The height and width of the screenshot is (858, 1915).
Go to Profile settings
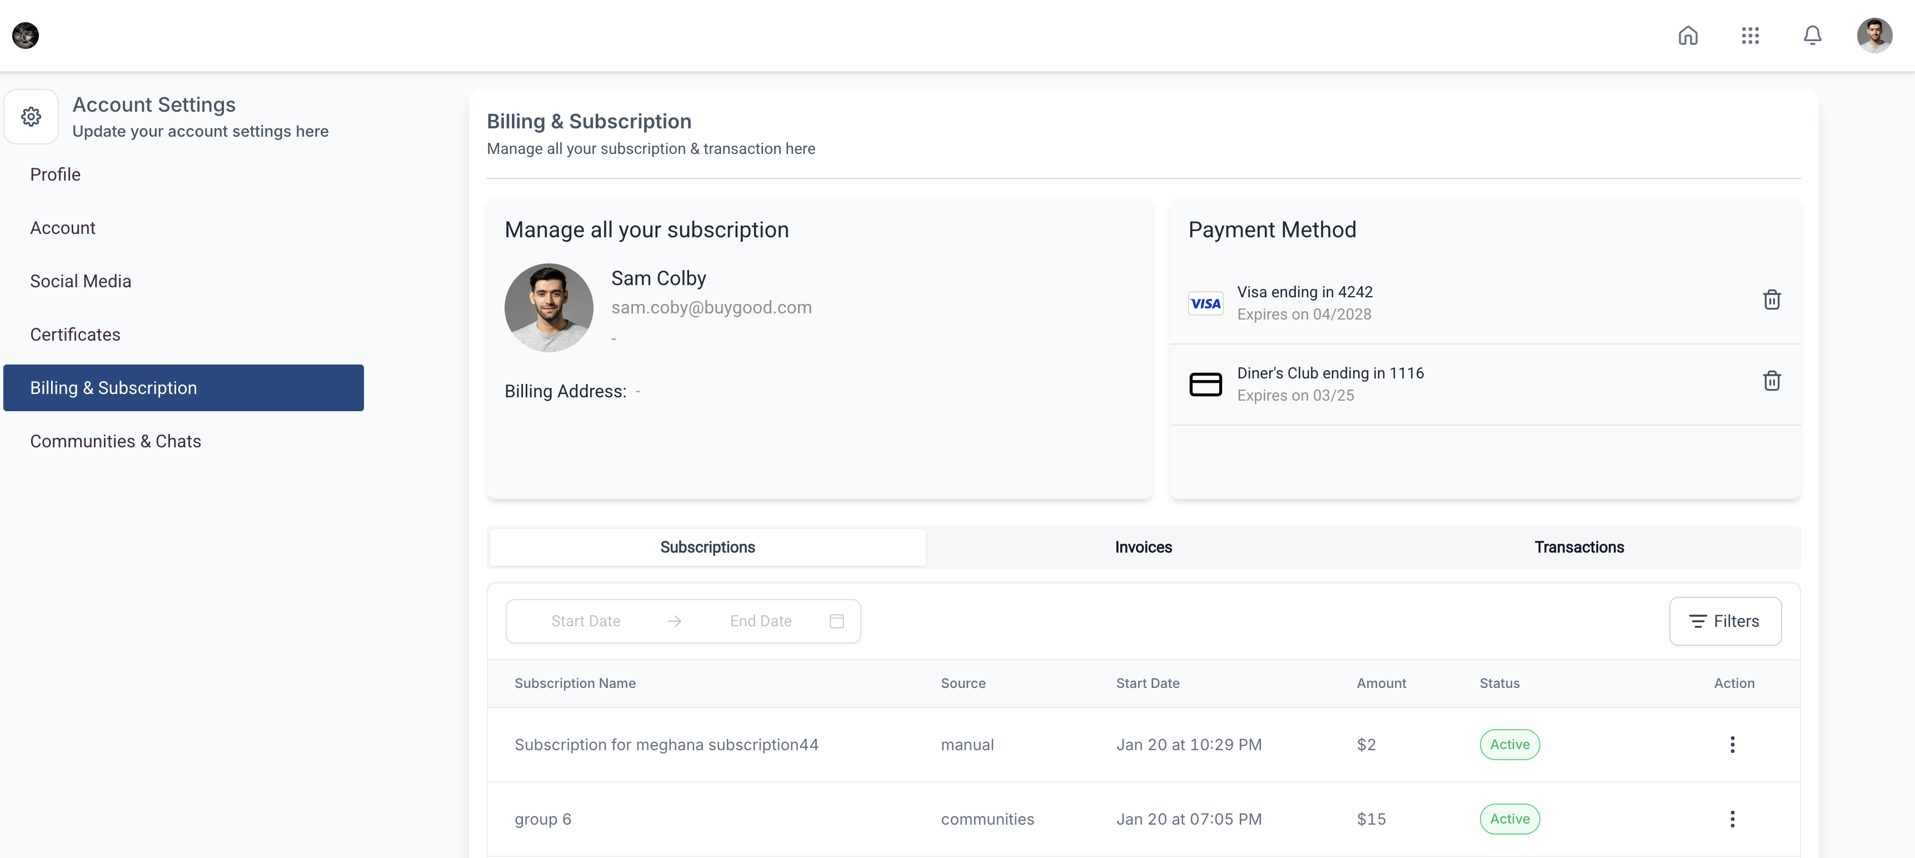tap(55, 174)
